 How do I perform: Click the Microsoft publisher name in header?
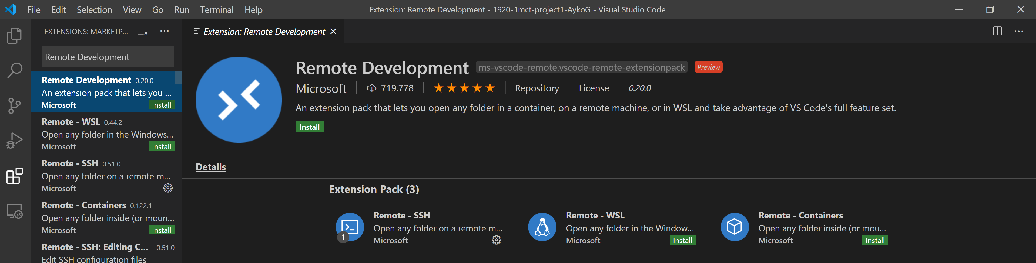coord(321,88)
